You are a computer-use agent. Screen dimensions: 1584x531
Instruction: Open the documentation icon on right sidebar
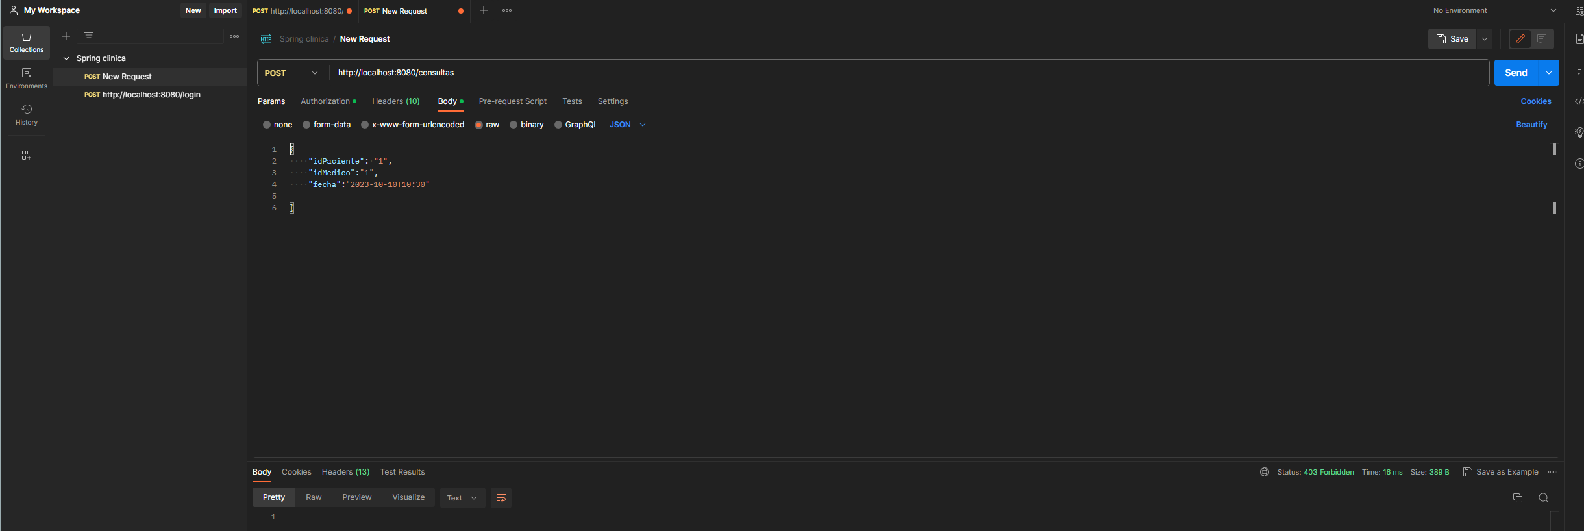tap(1579, 39)
